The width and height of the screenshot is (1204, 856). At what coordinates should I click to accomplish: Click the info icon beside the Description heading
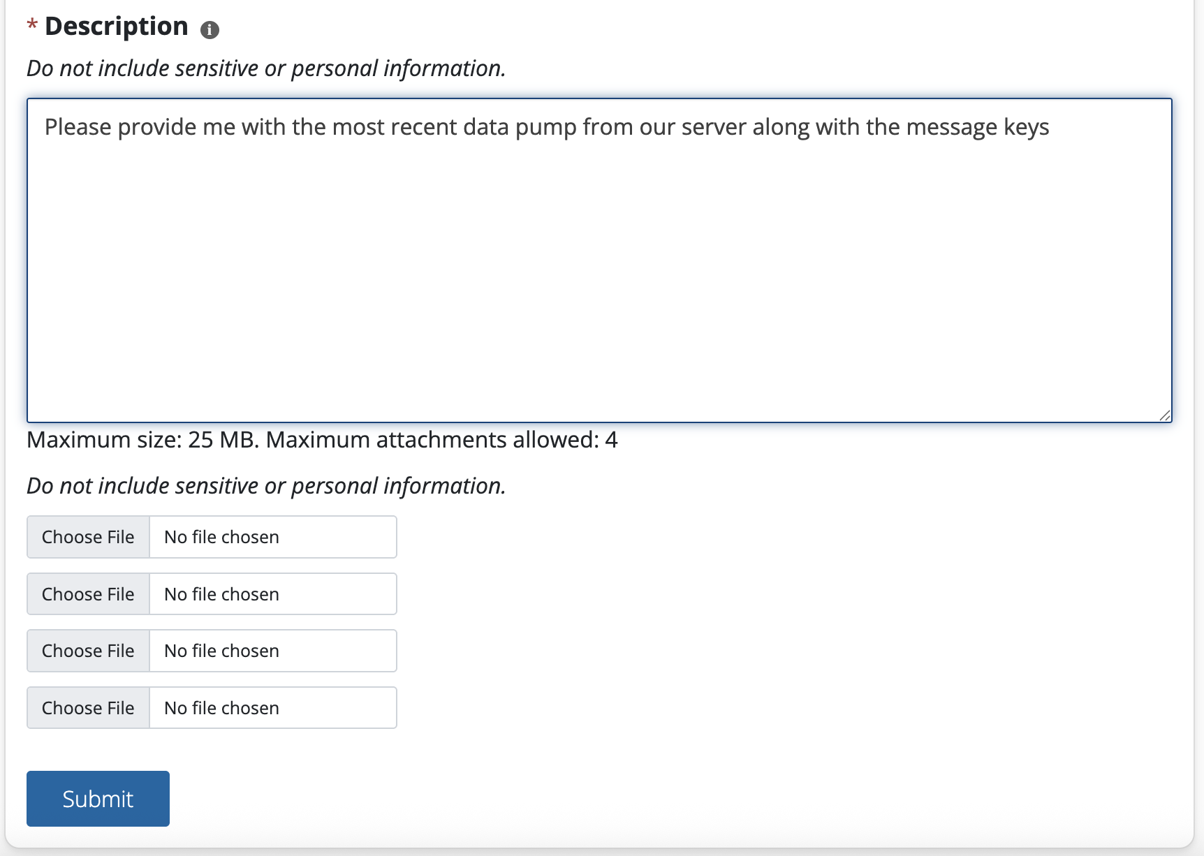pos(210,29)
